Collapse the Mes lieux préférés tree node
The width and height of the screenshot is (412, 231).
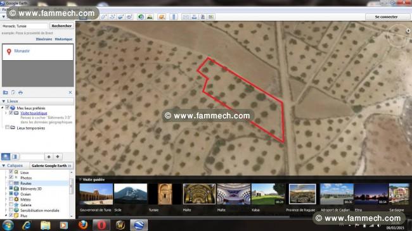point(3,108)
